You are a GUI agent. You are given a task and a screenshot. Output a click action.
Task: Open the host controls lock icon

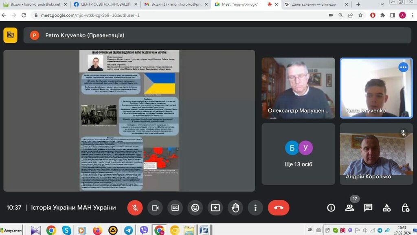[406, 208]
